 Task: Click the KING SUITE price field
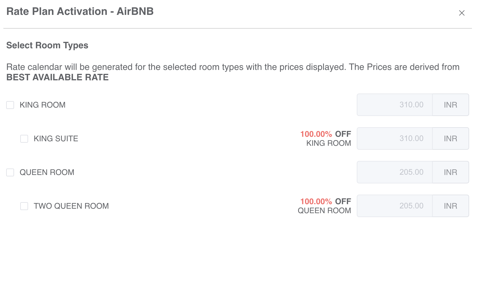pyautogui.click(x=394, y=138)
